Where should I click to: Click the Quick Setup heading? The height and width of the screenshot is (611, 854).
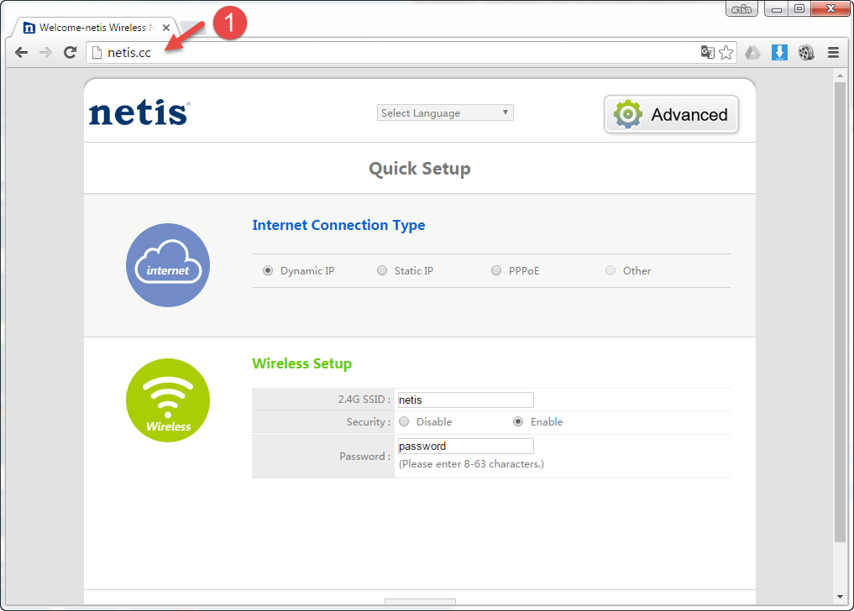click(x=419, y=169)
